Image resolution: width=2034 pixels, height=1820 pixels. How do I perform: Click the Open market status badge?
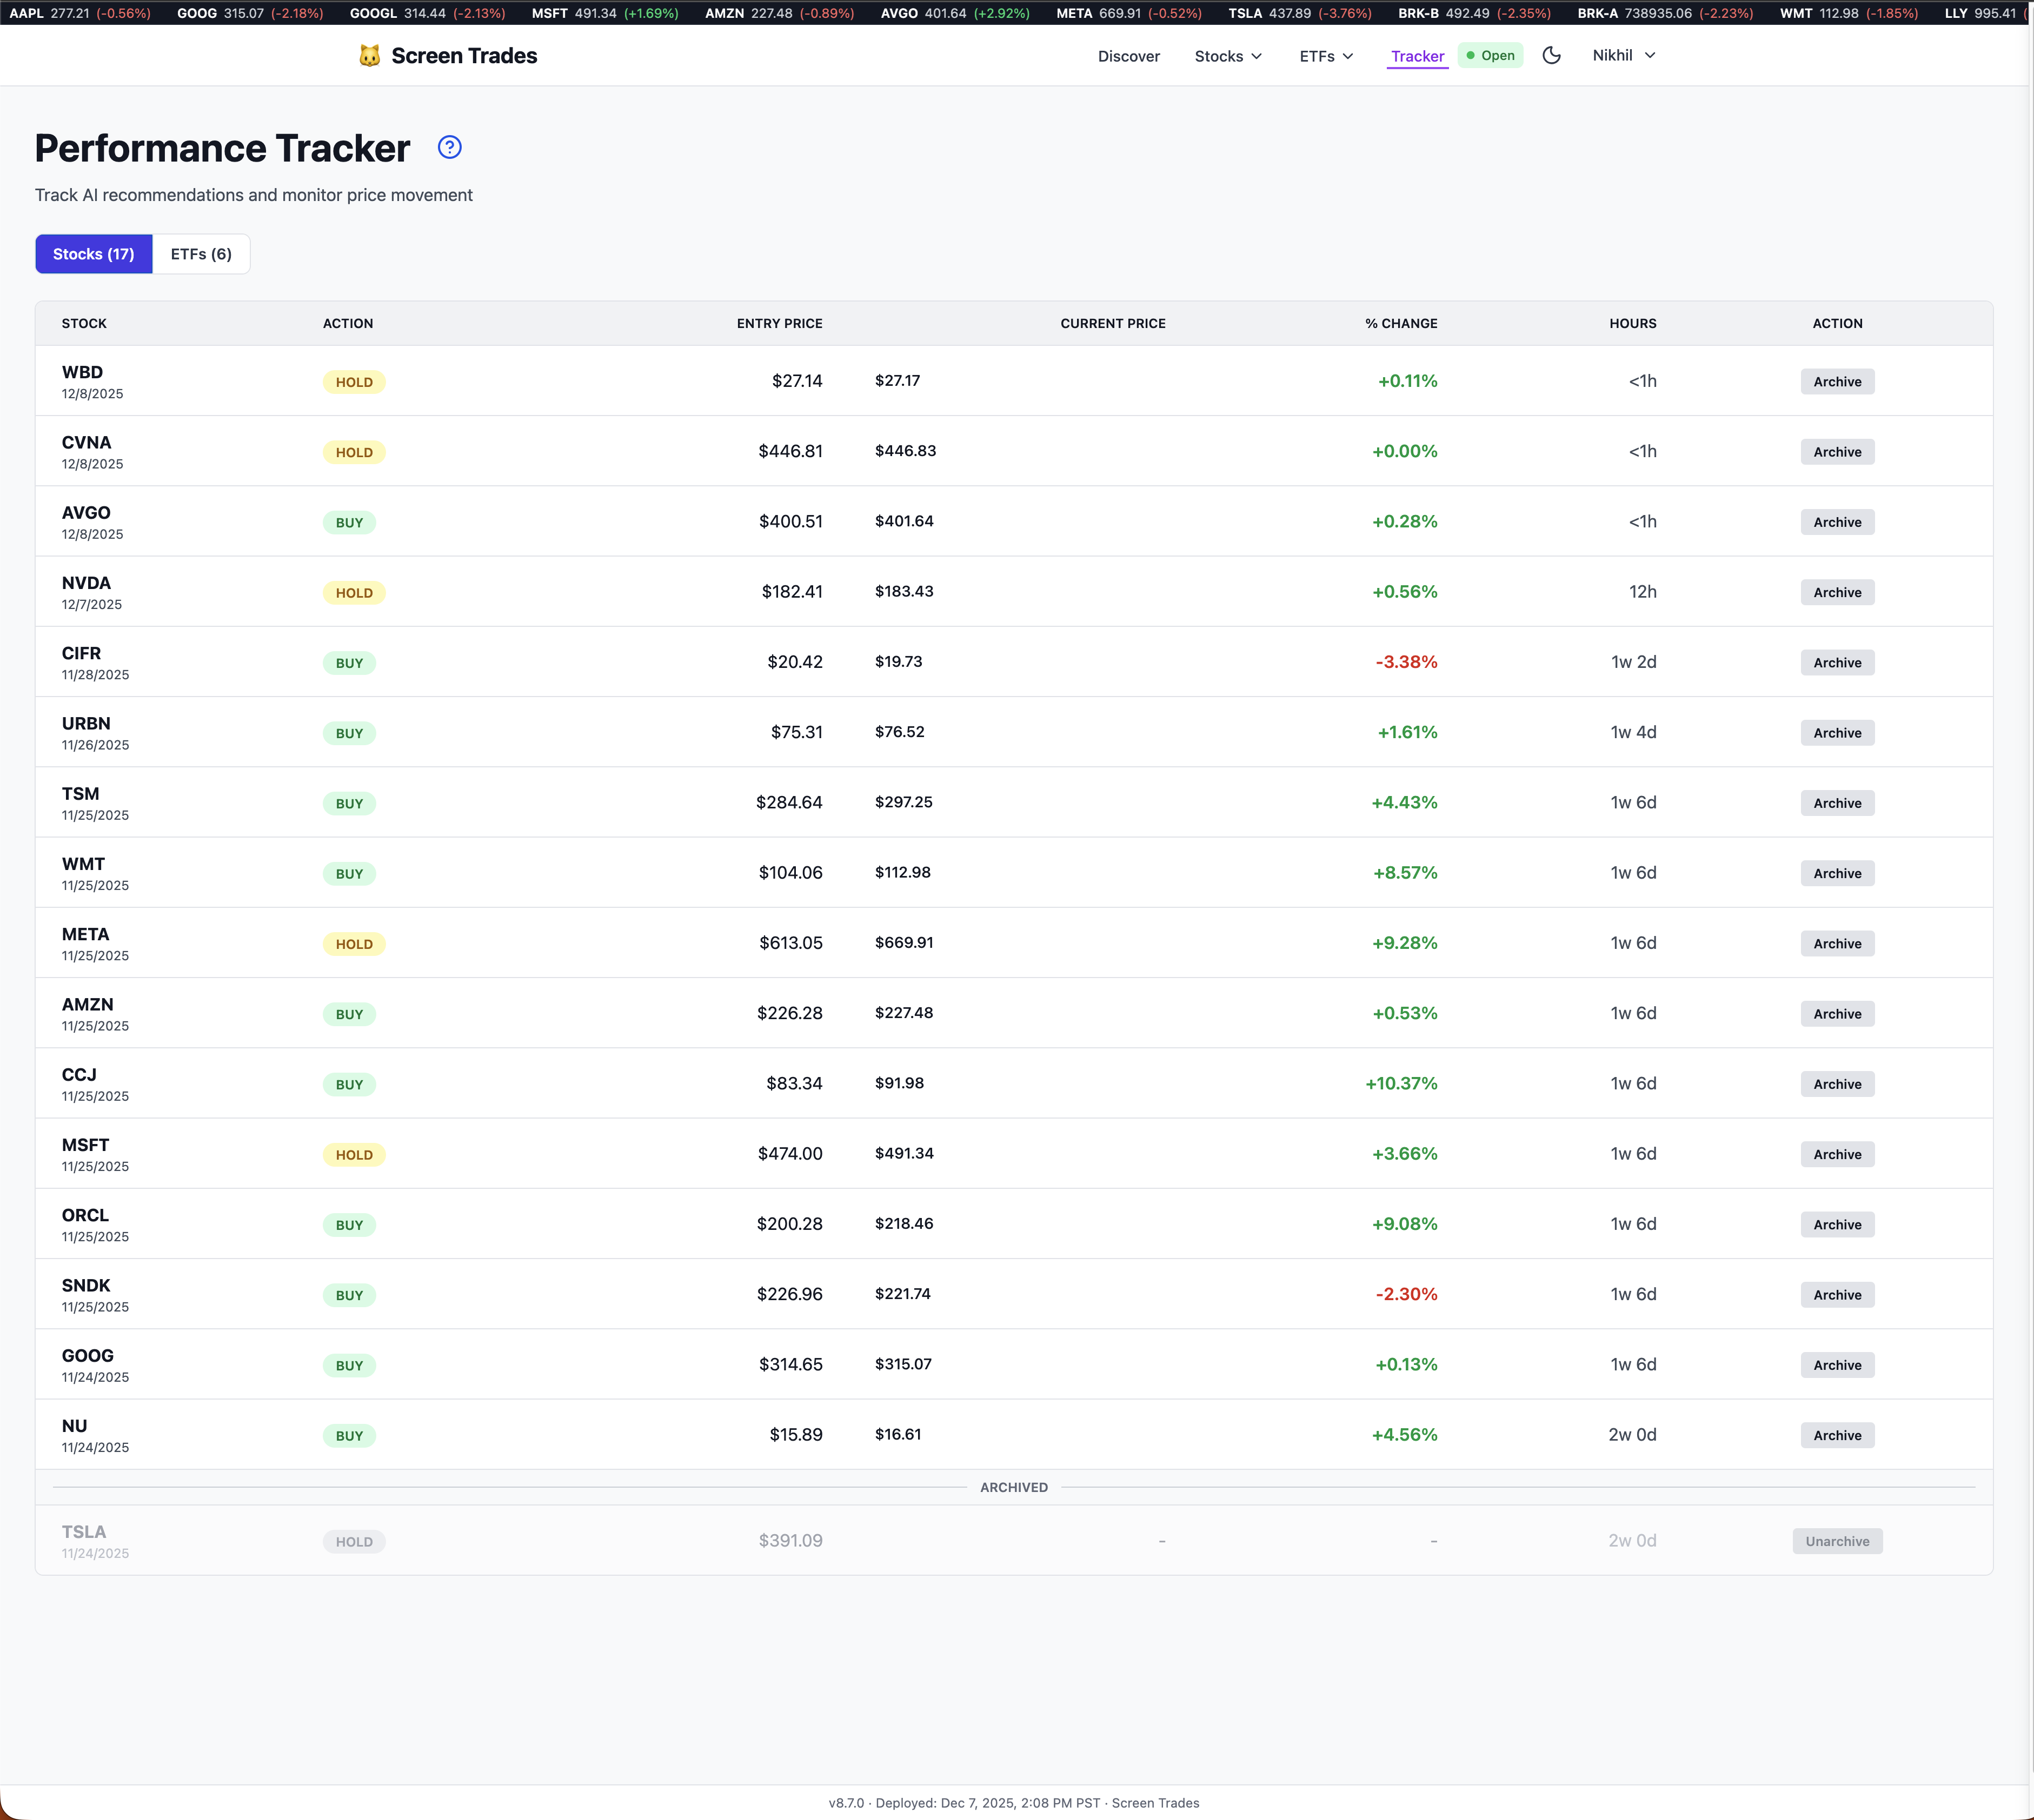tap(1490, 55)
